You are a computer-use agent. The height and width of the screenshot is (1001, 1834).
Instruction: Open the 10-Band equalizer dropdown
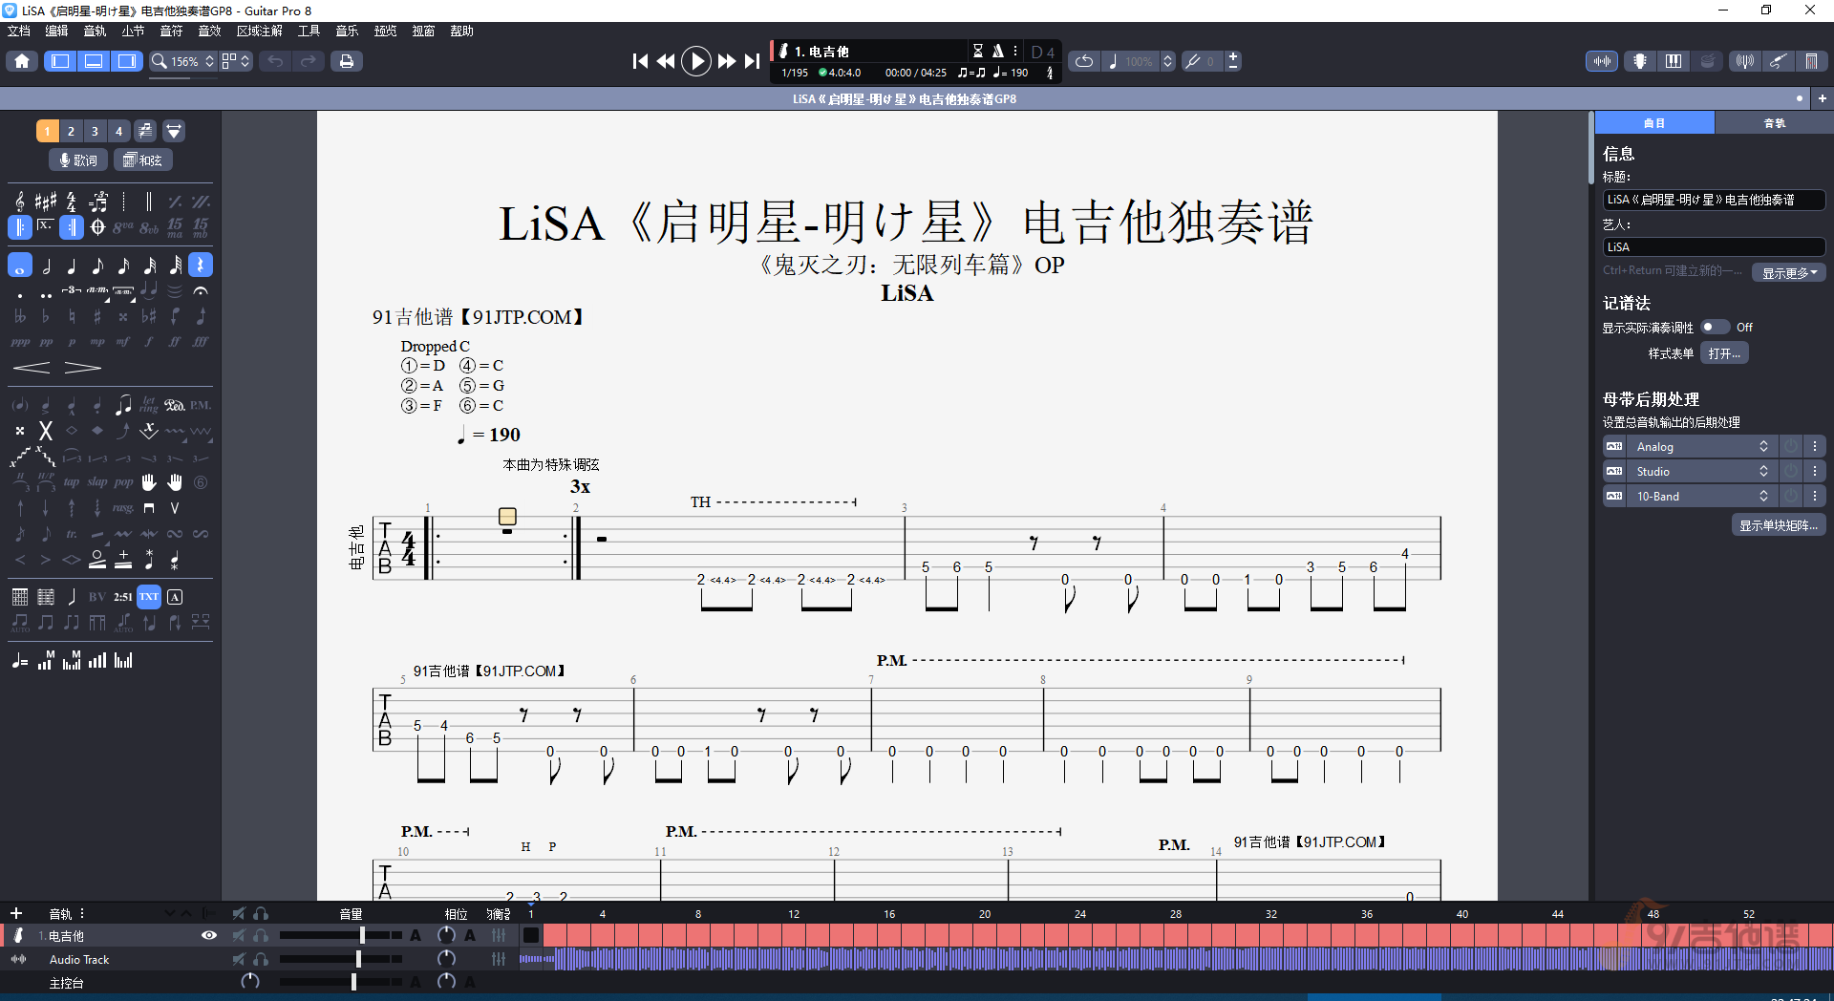(x=1701, y=497)
